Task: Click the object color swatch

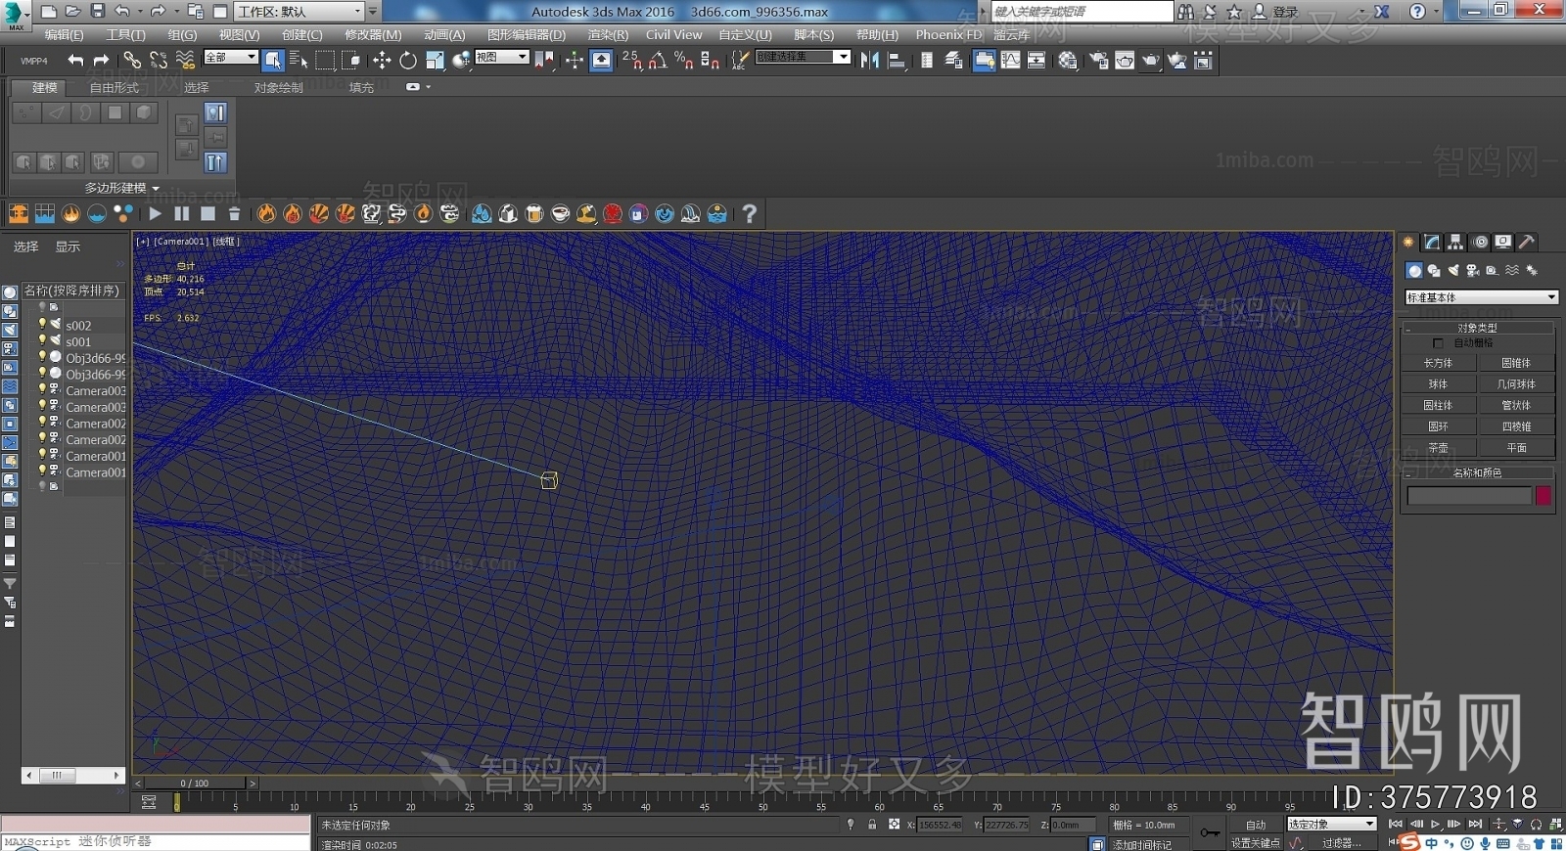Action: (1543, 496)
